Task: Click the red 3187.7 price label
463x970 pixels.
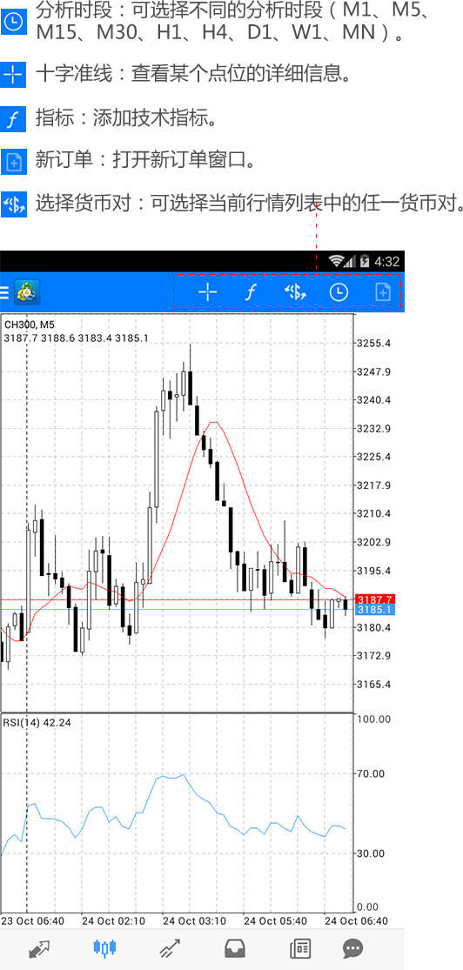Action: (375, 599)
